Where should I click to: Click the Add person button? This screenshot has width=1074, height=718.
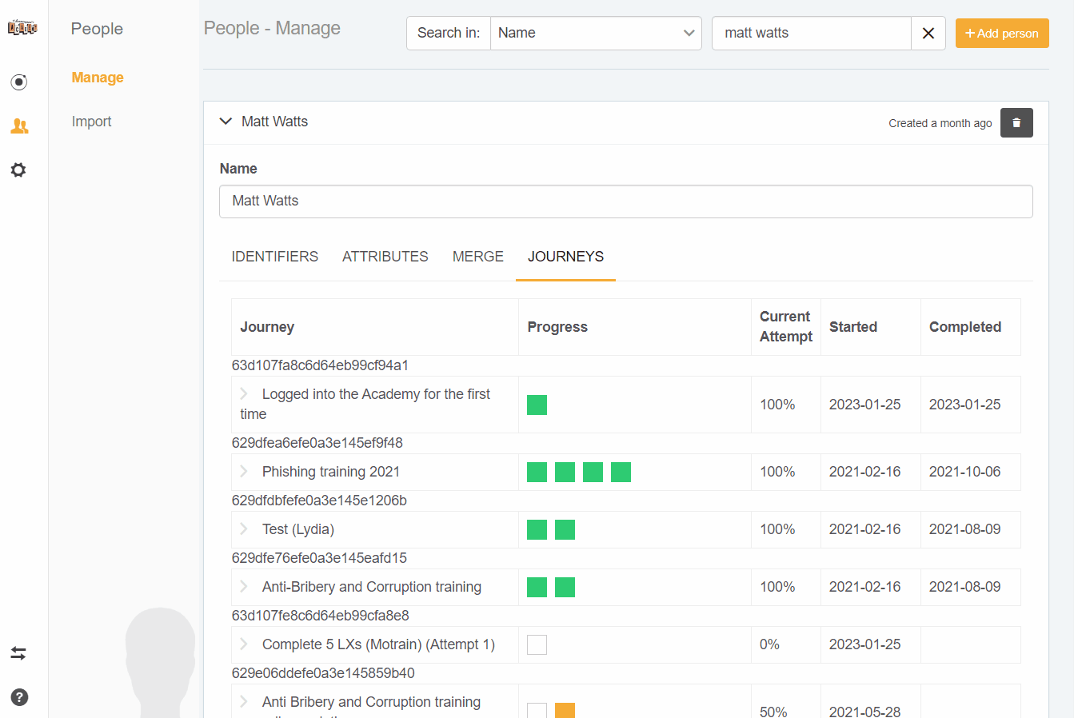coord(1001,34)
